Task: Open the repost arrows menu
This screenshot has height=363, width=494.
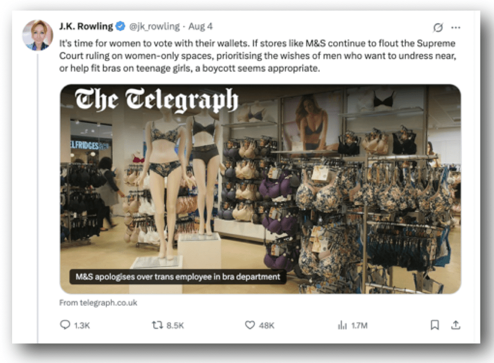Action: point(157,325)
